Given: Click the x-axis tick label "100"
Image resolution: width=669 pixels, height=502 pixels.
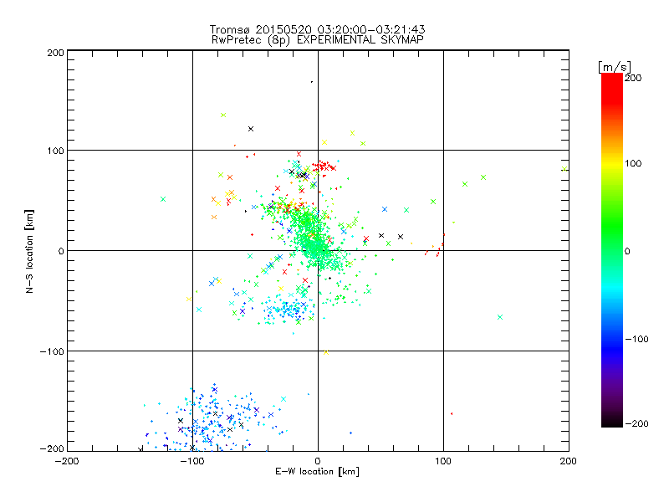Looking at the screenshot, I should coord(443,461).
